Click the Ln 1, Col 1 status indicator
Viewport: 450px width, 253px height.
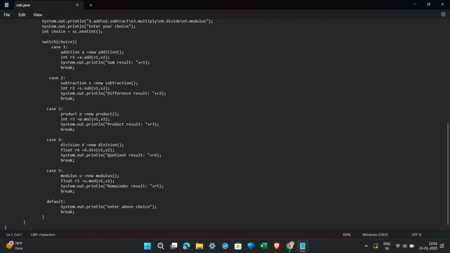[14, 235]
